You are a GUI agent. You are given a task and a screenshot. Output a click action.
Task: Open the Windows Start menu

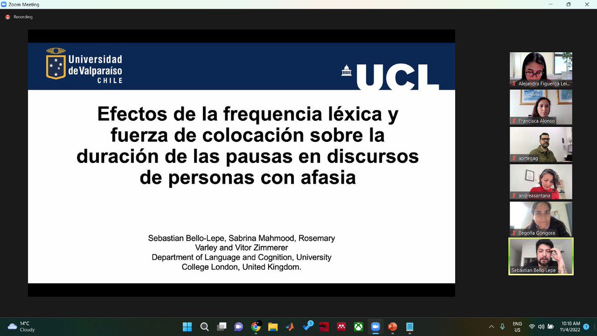(187, 327)
